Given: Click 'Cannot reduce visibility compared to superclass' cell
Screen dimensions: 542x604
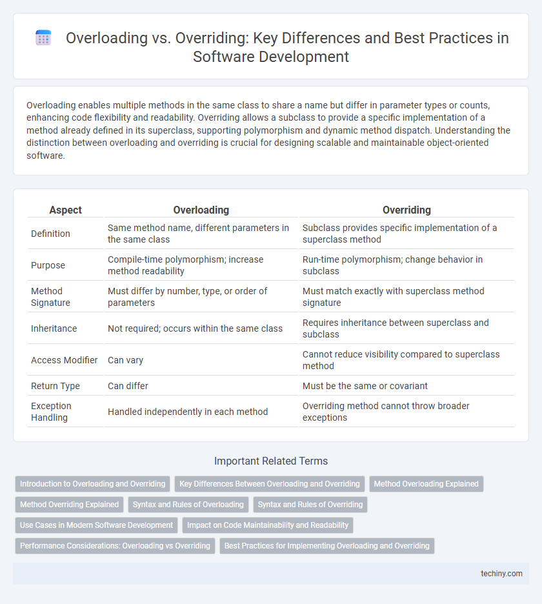Looking at the screenshot, I should (406, 360).
